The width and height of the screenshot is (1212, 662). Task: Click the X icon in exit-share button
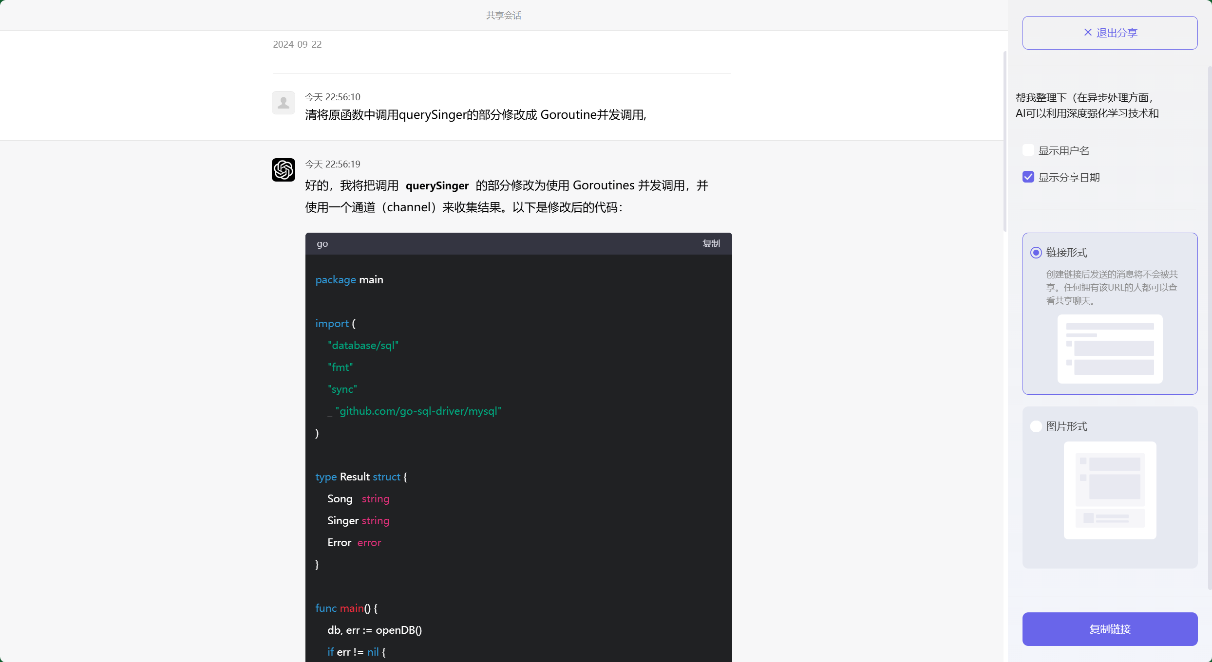coord(1088,32)
